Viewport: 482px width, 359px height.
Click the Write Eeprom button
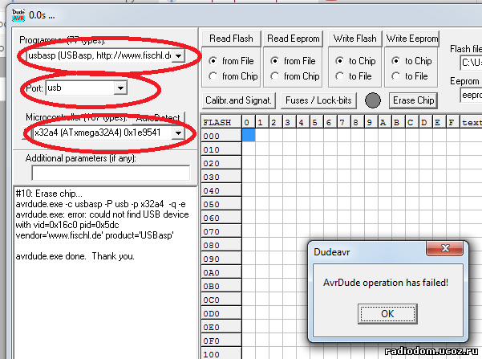(x=412, y=39)
